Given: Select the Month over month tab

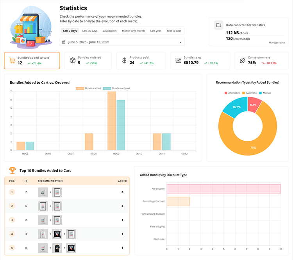Looking at the screenshot, I should point(133,31).
